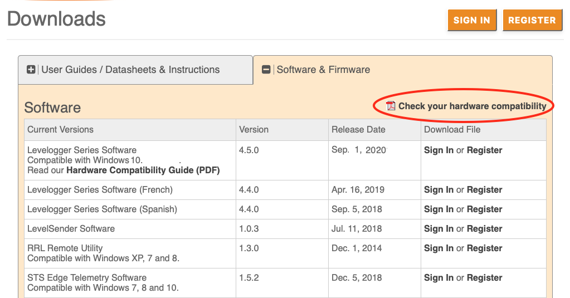Screen dimensions: 570x298
Task: Click Register for Levelogger Software (Spanish)
Action: [x=484, y=209]
